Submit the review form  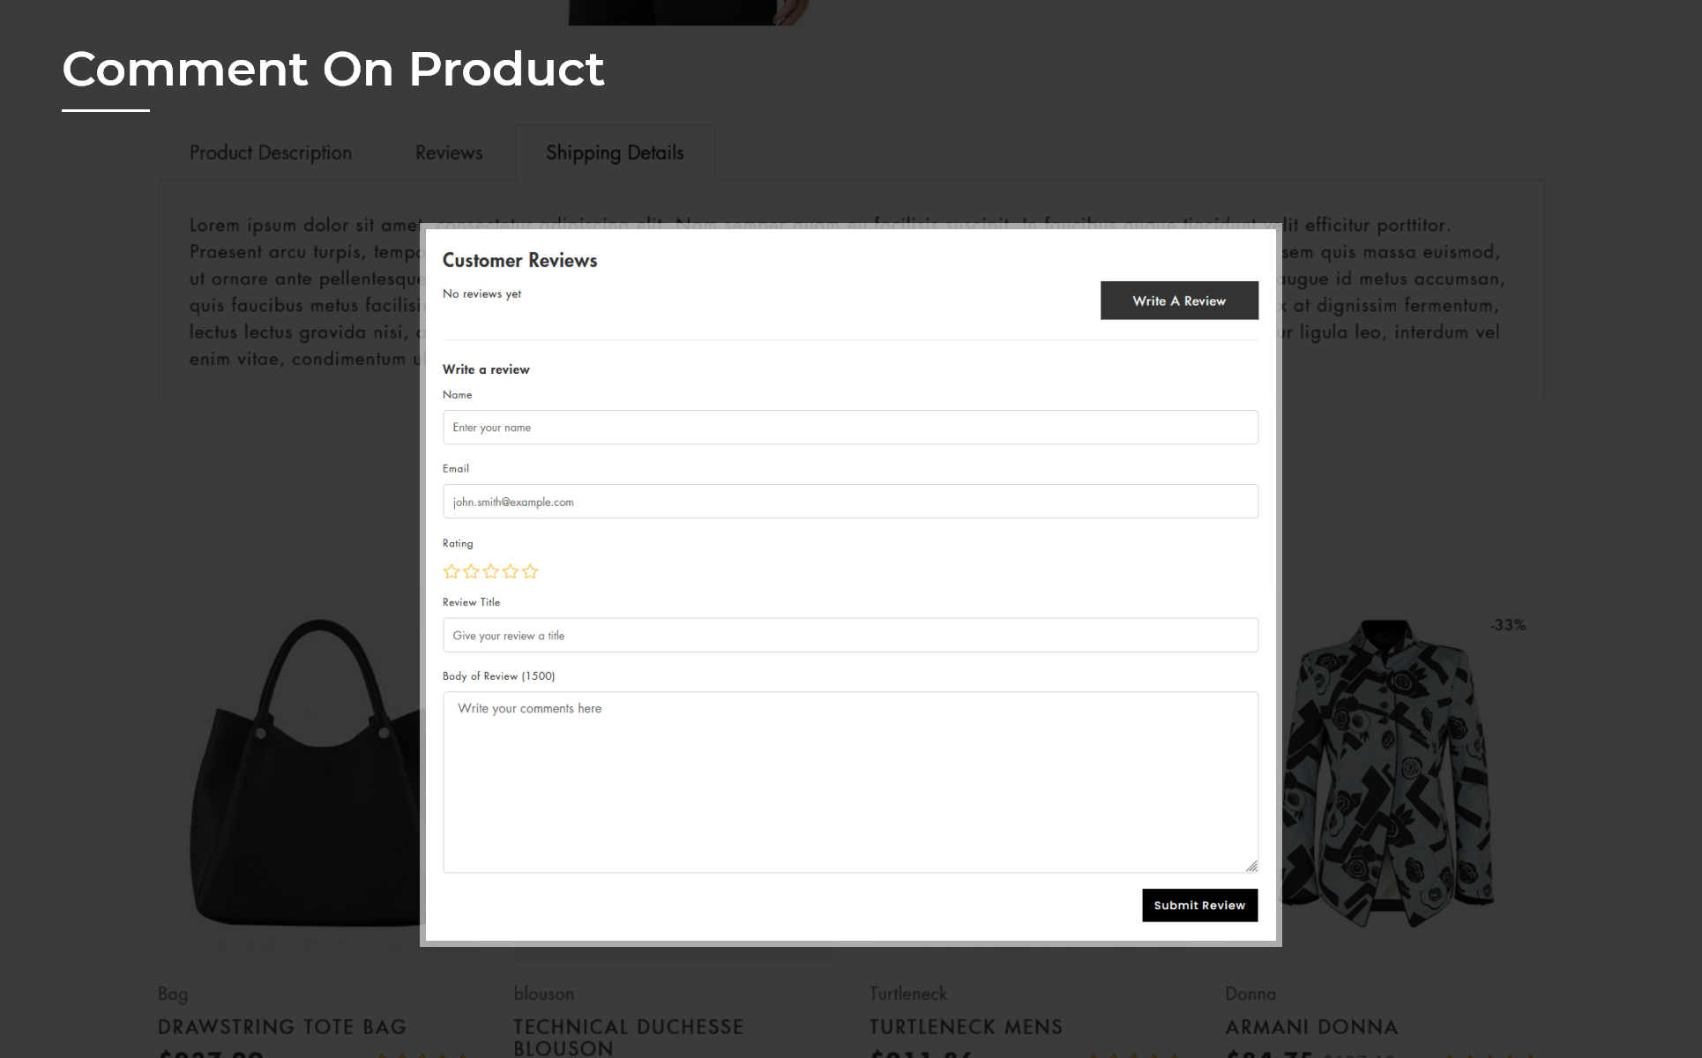(x=1199, y=905)
